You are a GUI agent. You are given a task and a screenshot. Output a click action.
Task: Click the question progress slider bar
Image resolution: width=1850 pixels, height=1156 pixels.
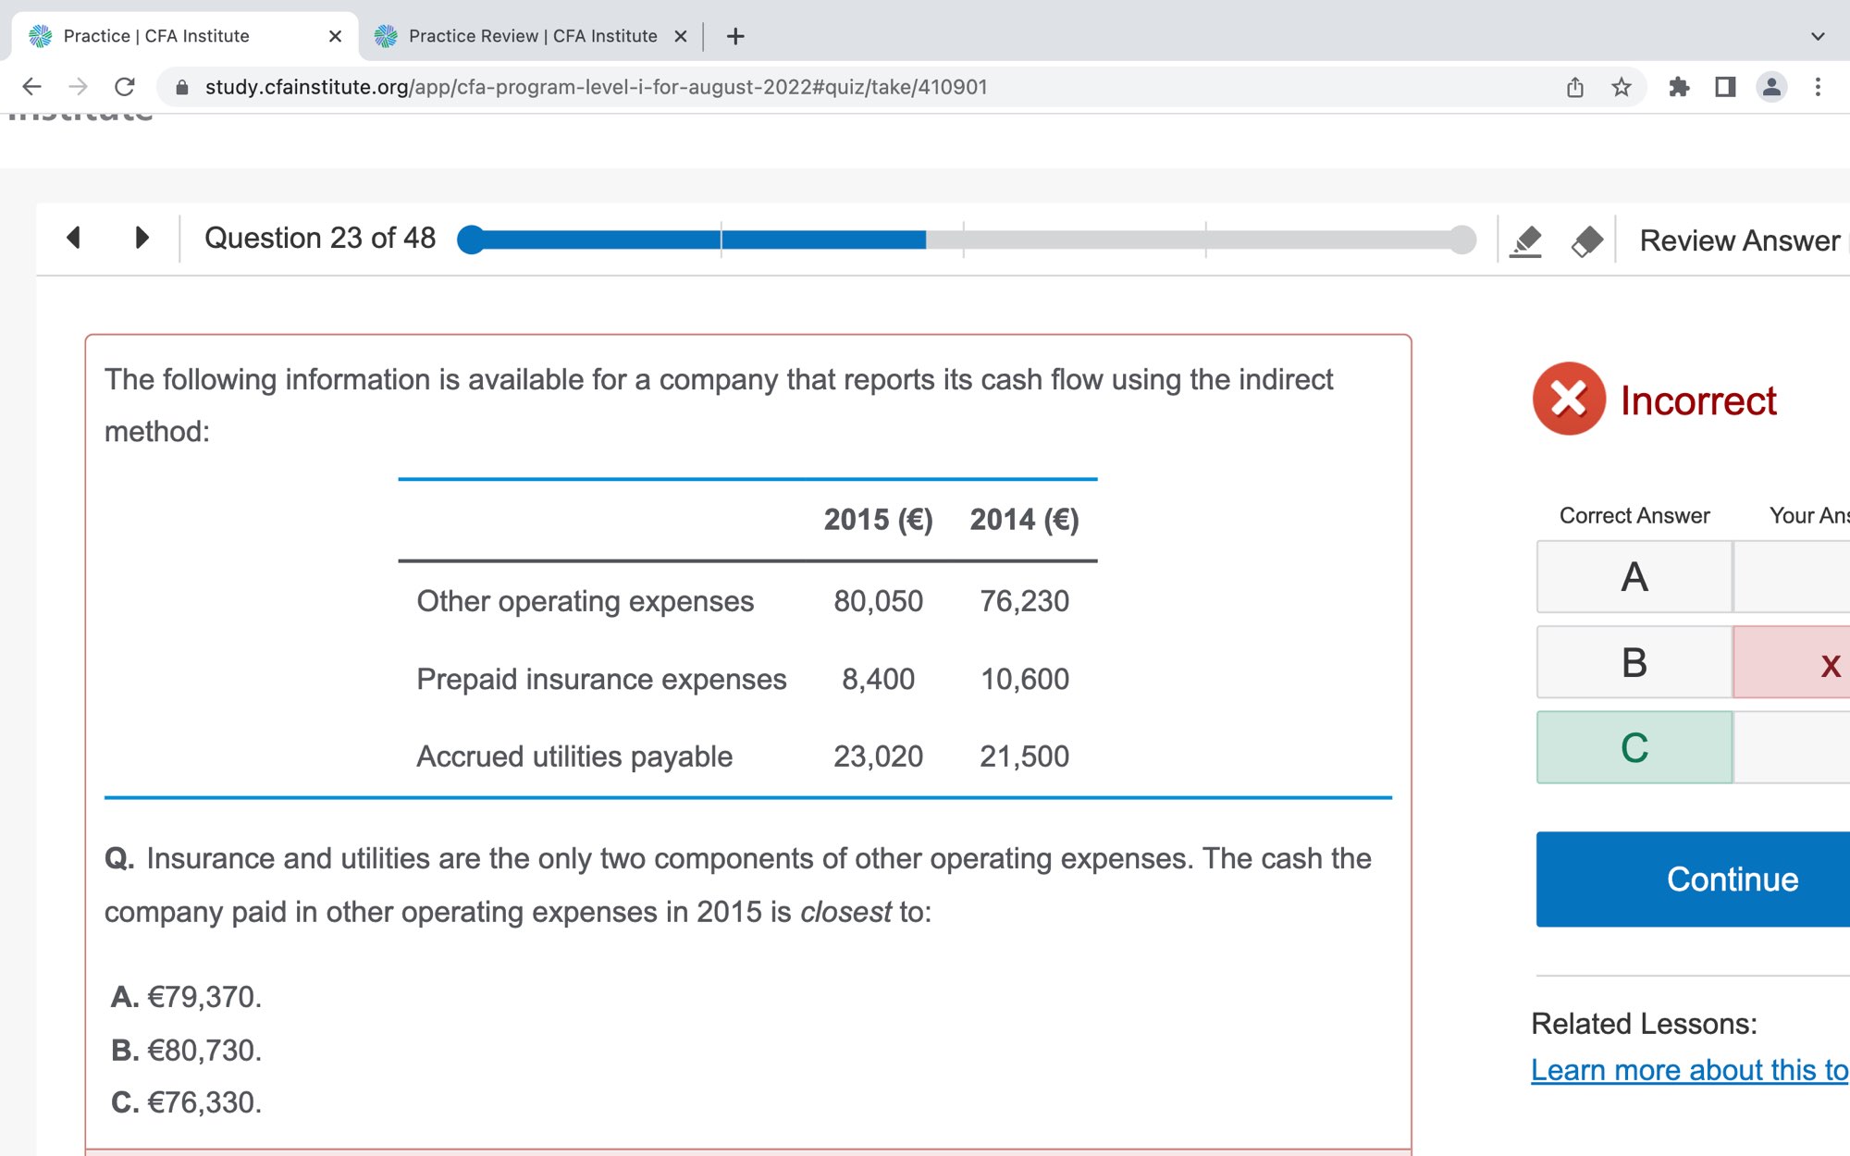(966, 240)
